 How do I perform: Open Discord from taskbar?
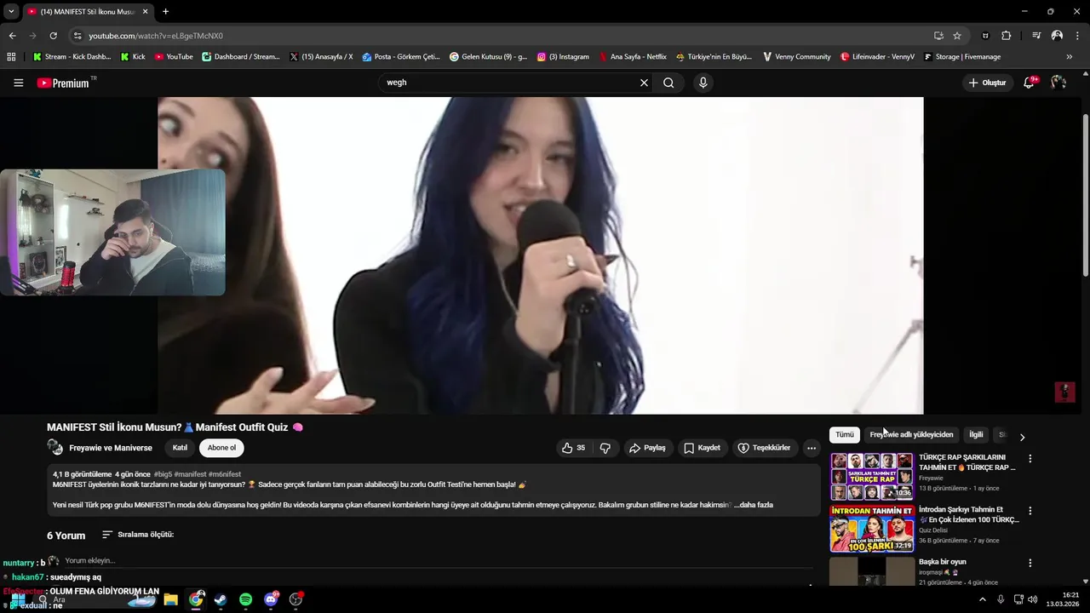tap(271, 599)
